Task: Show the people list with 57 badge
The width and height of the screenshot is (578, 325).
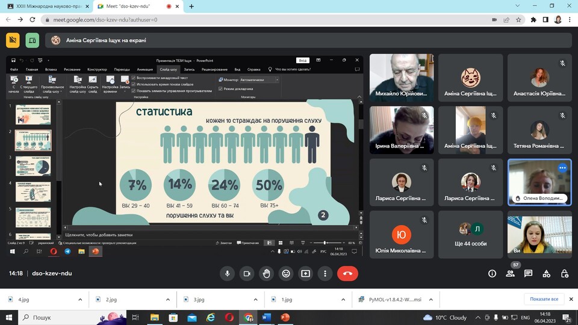Action: [x=510, y=273]
